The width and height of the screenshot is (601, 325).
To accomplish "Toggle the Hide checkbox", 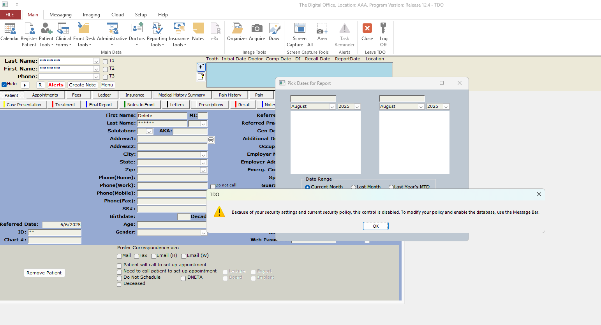I will tap(4, 84).
